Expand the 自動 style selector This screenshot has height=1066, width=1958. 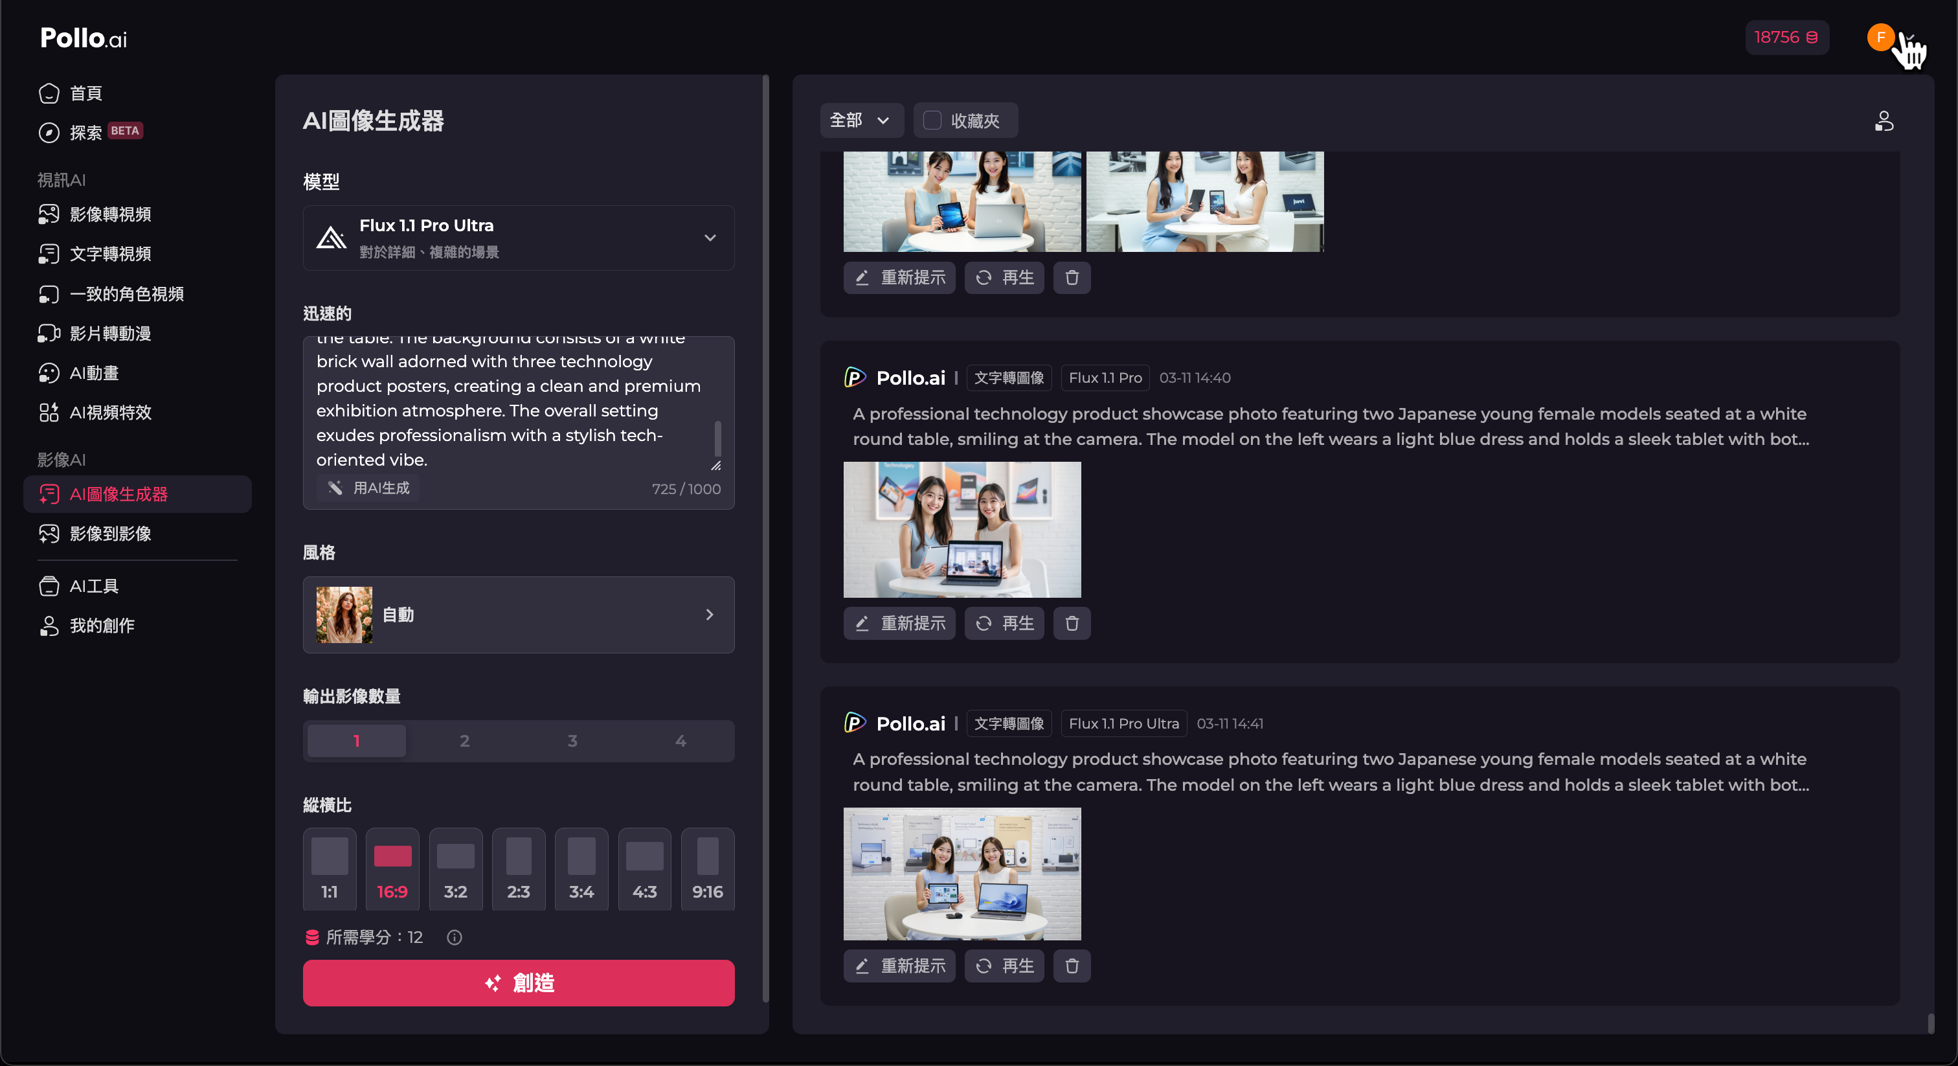click(519, 615)
